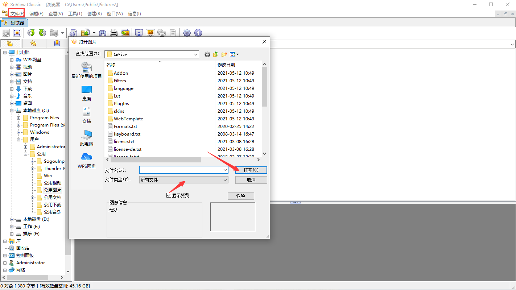The image size is (516, 290).
Task: Click the 打开(O) button
Action: tap(251, 170)
